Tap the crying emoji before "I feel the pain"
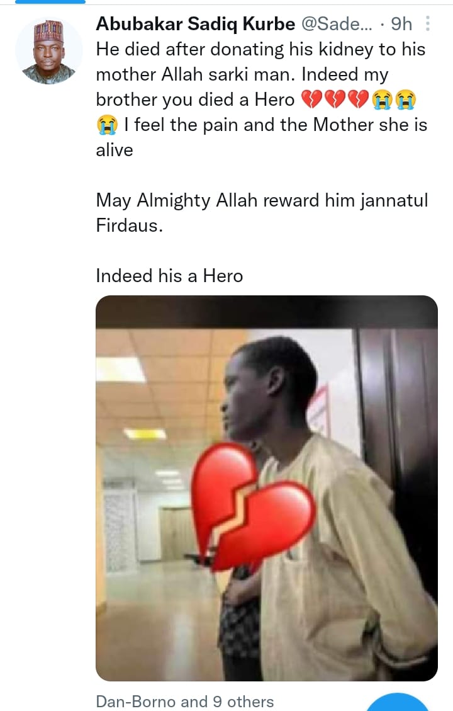The width and height of the screenshot is (453, 711). (x=107, y=125)
